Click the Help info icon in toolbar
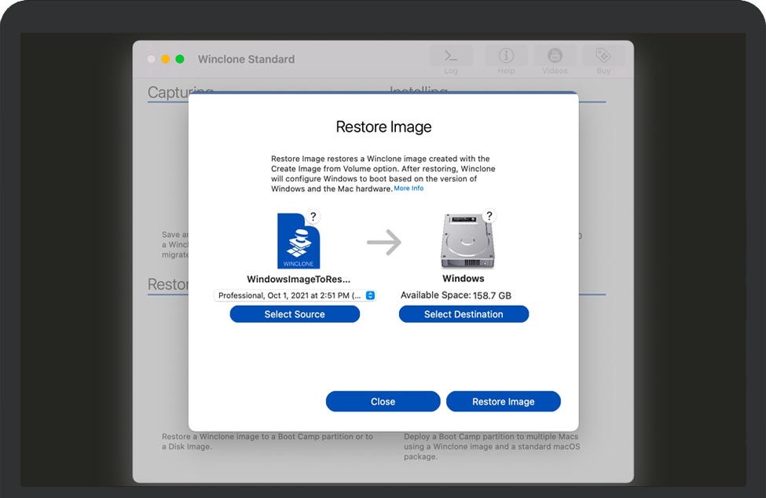 [506, 57]
